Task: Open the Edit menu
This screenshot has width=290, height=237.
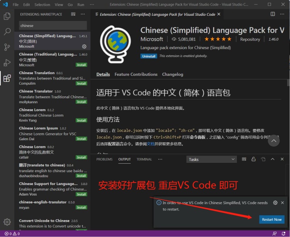Action: (27, 4)
